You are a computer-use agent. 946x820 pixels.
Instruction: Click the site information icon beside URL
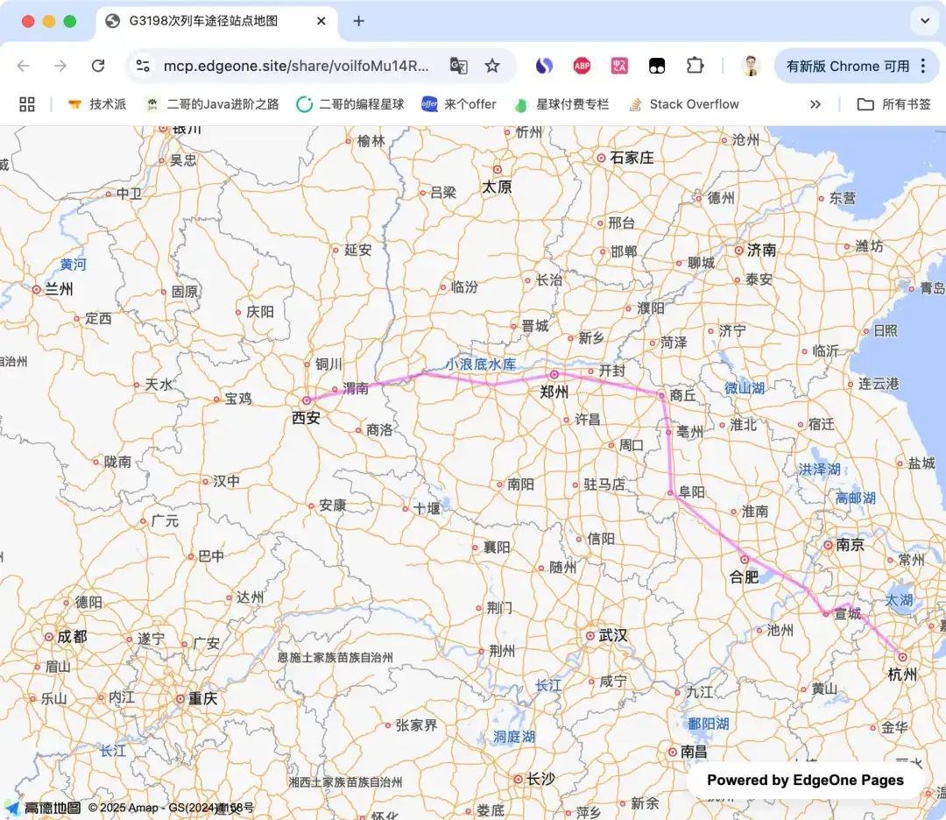click(x=143, y=66)
